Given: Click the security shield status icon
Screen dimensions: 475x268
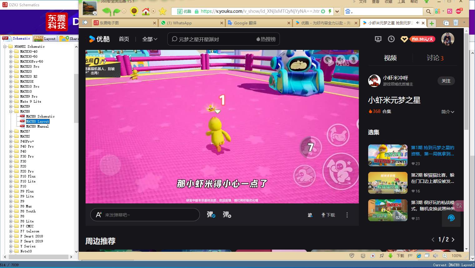Looking at the screenshot, I should (352, 256).
